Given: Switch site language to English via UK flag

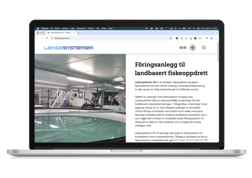Looking at the screenshot, I should (x=181, y=48).
